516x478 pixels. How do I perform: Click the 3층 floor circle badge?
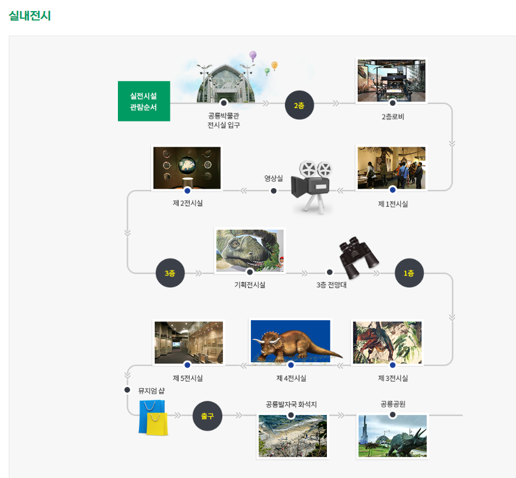click(x=170, y=273)
